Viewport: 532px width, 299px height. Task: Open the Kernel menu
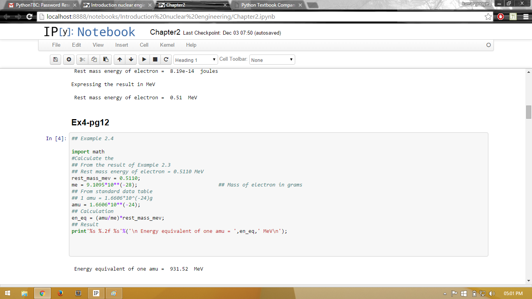(167, 45)
